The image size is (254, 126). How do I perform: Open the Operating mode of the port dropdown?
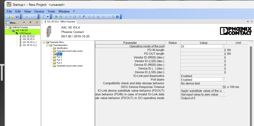pyautogui.click(x=224, y=46)
